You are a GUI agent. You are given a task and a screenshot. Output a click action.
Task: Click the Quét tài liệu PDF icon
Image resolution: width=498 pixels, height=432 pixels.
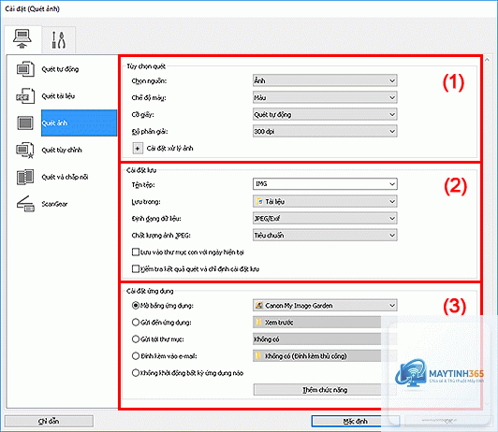tap(25, 95)
